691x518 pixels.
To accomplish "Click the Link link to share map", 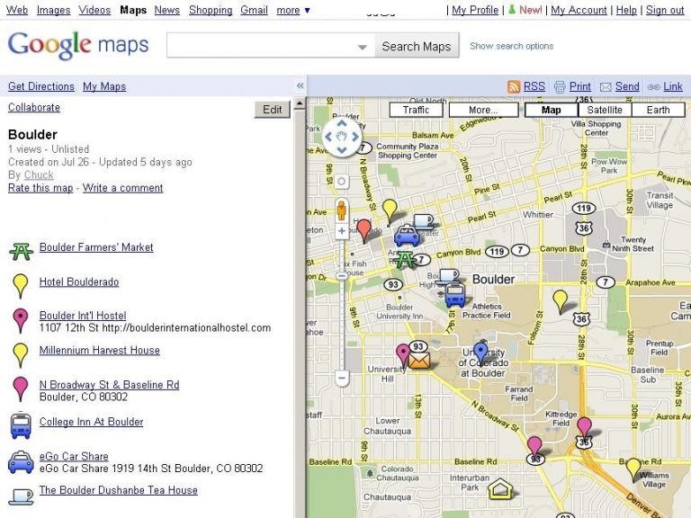I will [x=673, y=86].
